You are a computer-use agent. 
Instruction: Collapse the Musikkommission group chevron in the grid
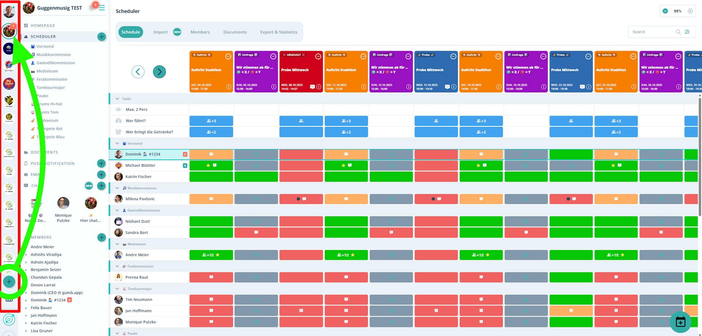[117, 188]
